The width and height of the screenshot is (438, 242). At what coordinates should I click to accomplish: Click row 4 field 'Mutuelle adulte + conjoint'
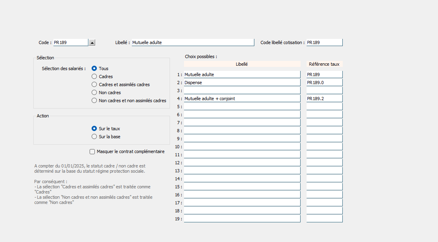coord(242,99)
